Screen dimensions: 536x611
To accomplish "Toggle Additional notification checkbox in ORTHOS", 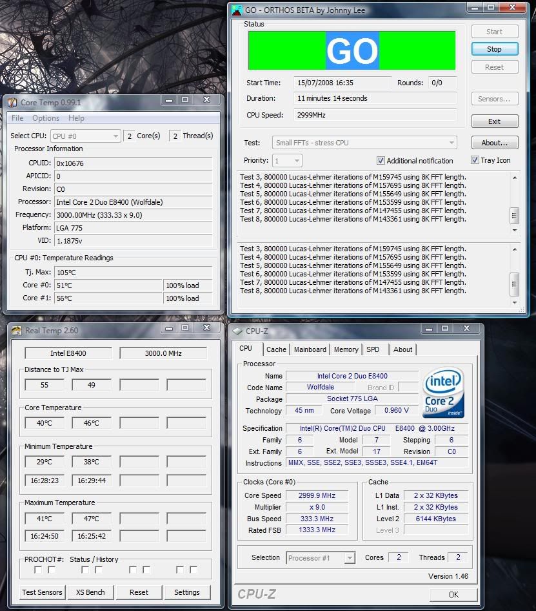I will coord(381,161).
